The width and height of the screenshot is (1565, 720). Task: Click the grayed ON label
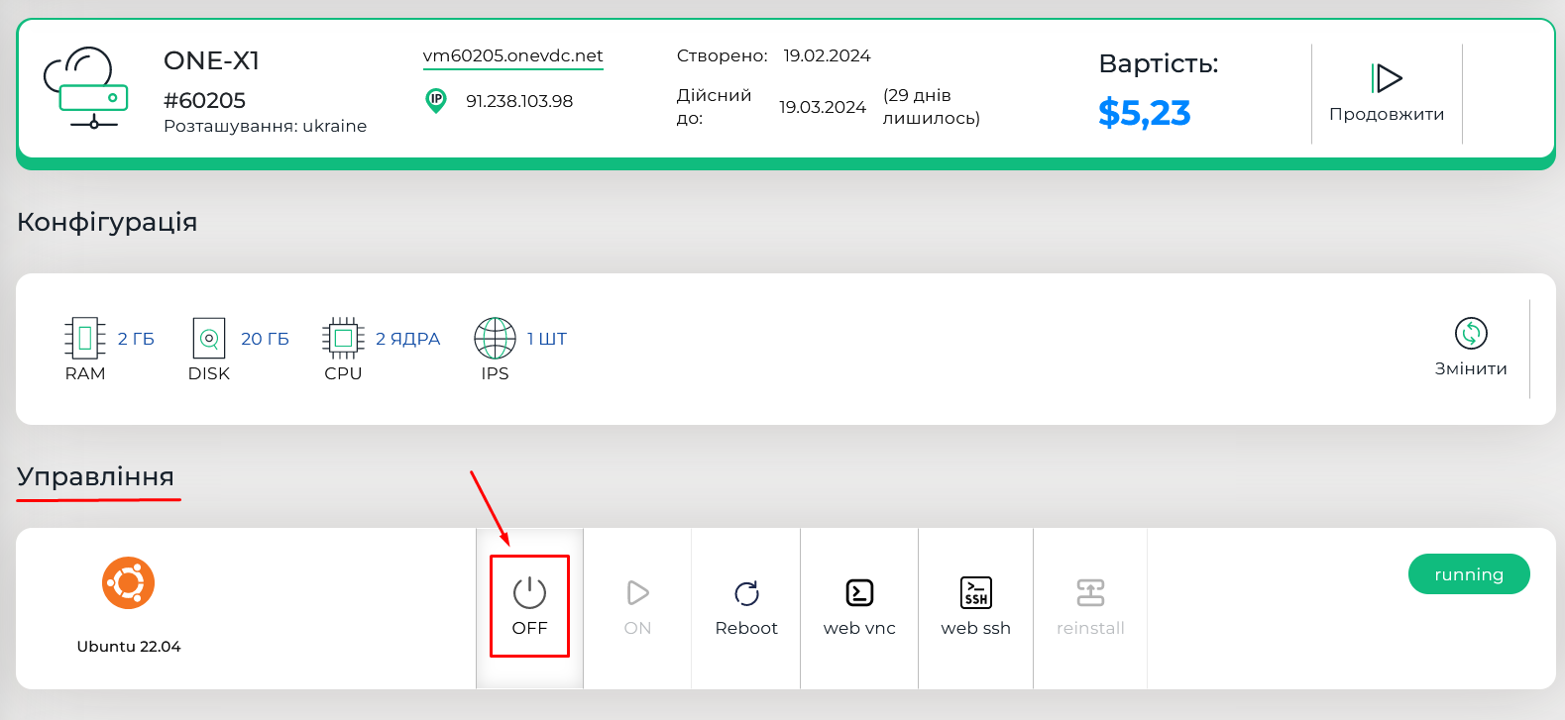(637, 628)
